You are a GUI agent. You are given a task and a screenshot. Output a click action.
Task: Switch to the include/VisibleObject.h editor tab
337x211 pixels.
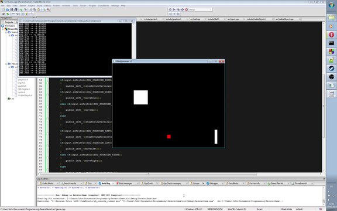(256, 19)
